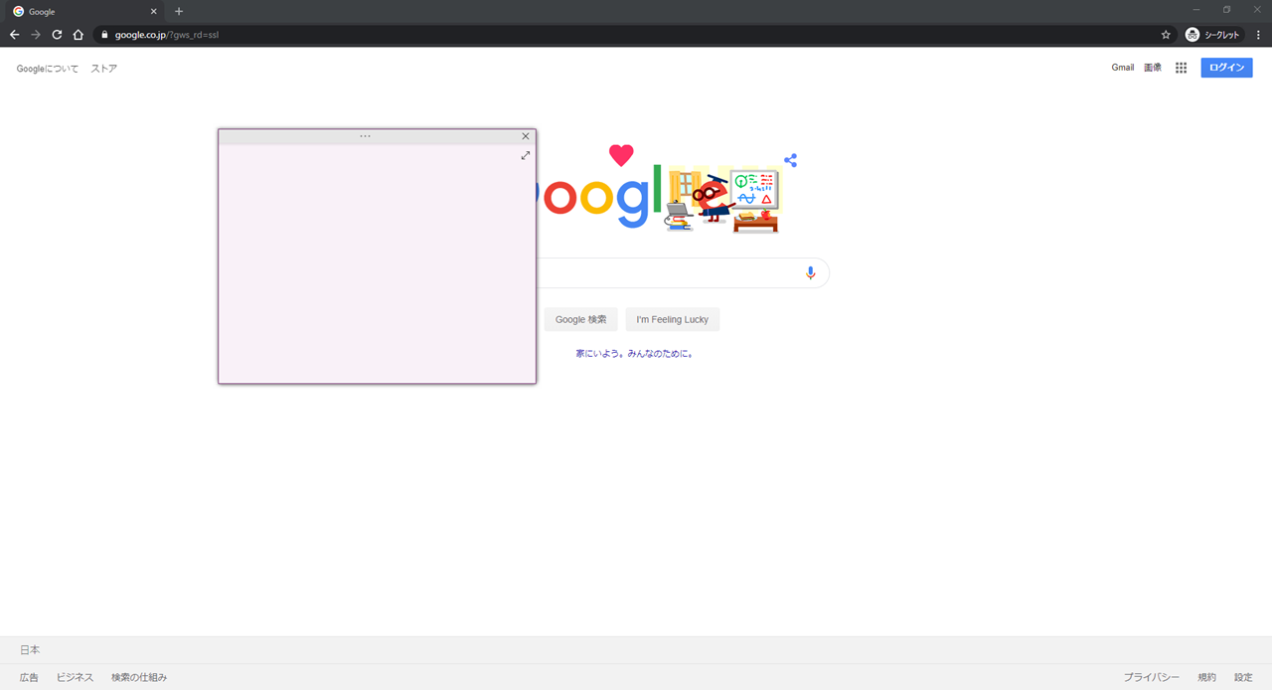Click the Google doodle teacher illustration
The image size is (1272, 690).
pyautogui.click(x=723, y=201)
